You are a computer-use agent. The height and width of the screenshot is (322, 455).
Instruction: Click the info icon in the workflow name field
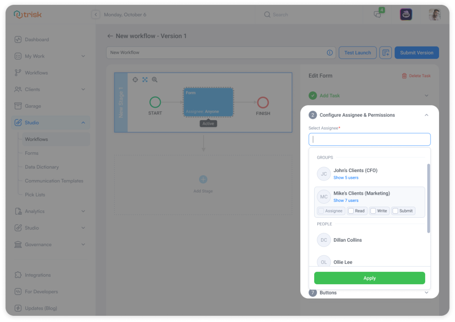[x=330, y=52]
